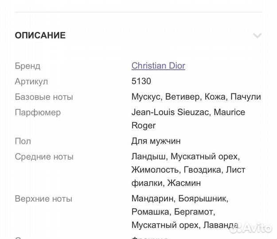The image size is (277, 239).
Task: Click the Базовые ноты label
Action: pyautogui.click(x=44, y=97)
